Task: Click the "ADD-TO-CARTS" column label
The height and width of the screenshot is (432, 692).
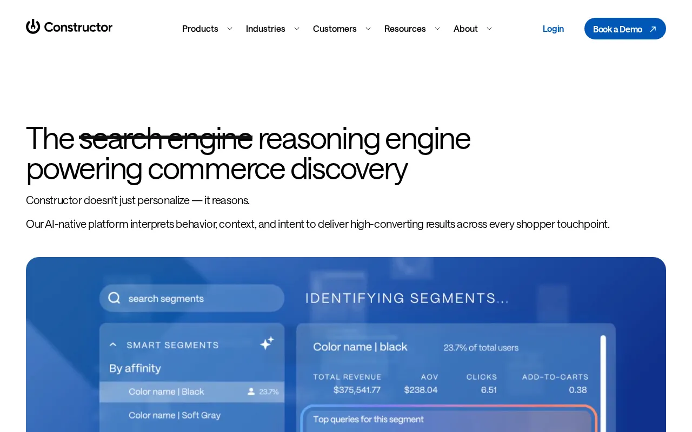Action: tap(555, 377)
